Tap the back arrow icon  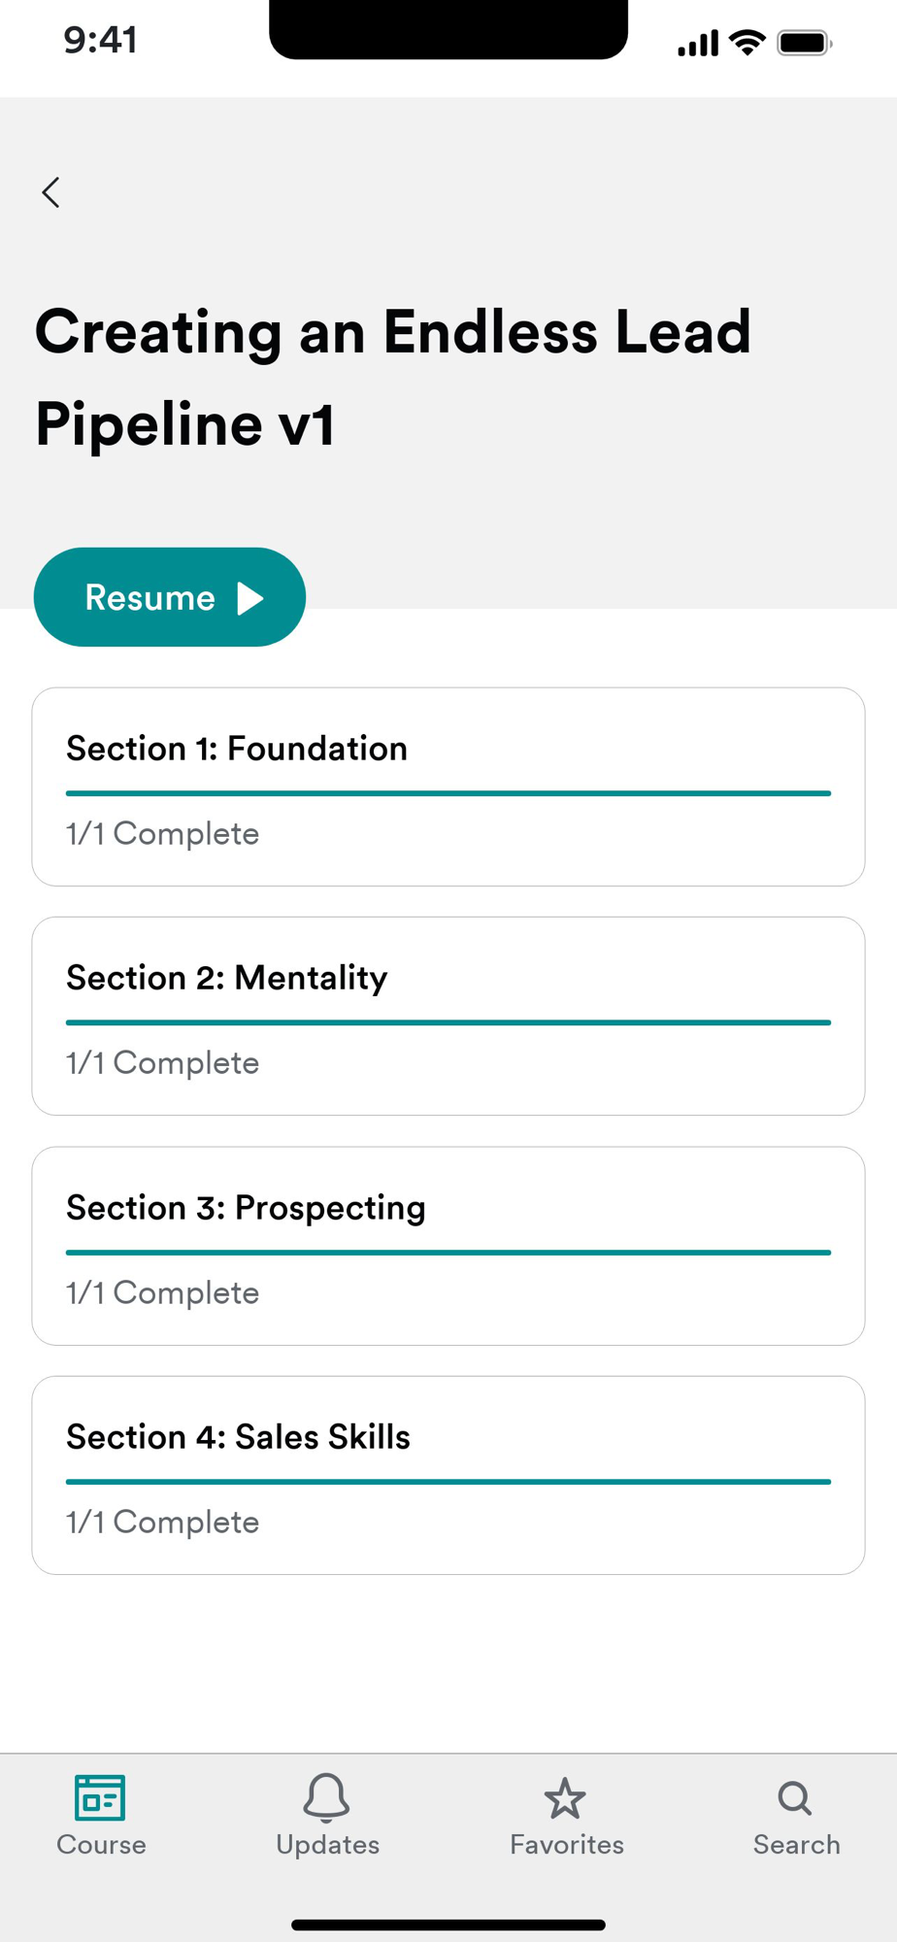51,192
